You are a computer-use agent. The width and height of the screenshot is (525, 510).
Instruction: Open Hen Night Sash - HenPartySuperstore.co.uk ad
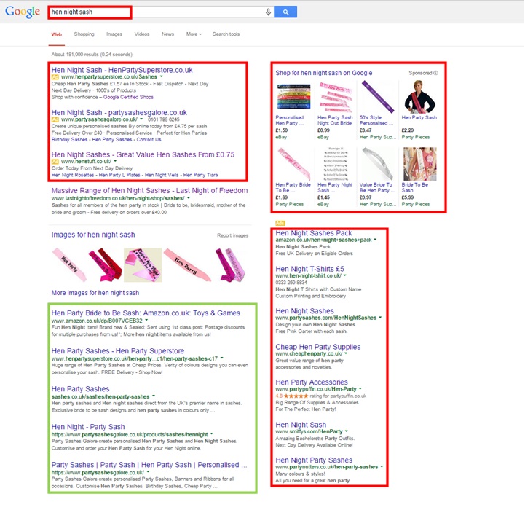pyautogui.click(x=122, y=70)
